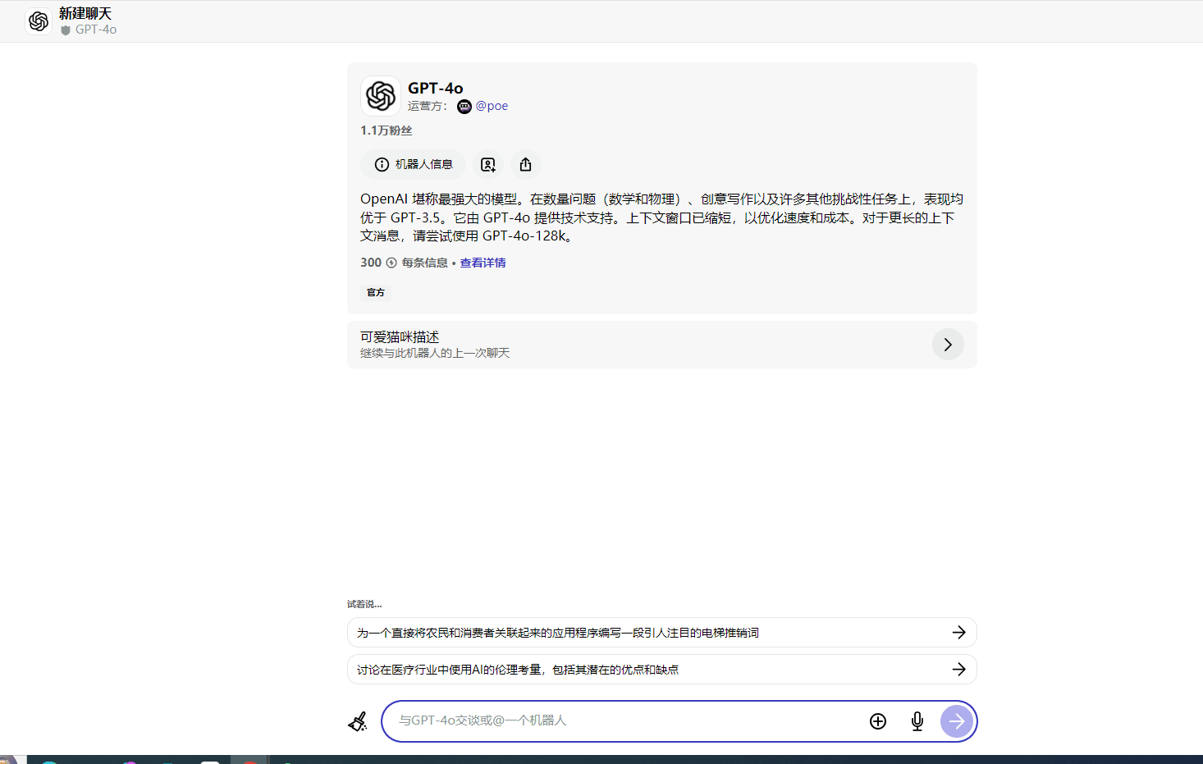Activate the microphone voice input

[917, 721]
